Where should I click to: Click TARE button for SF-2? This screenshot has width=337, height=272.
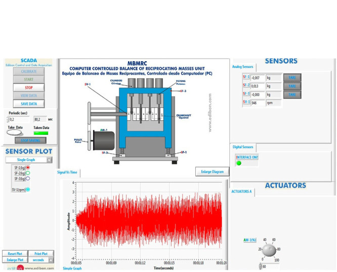click(x=292, y=86)
